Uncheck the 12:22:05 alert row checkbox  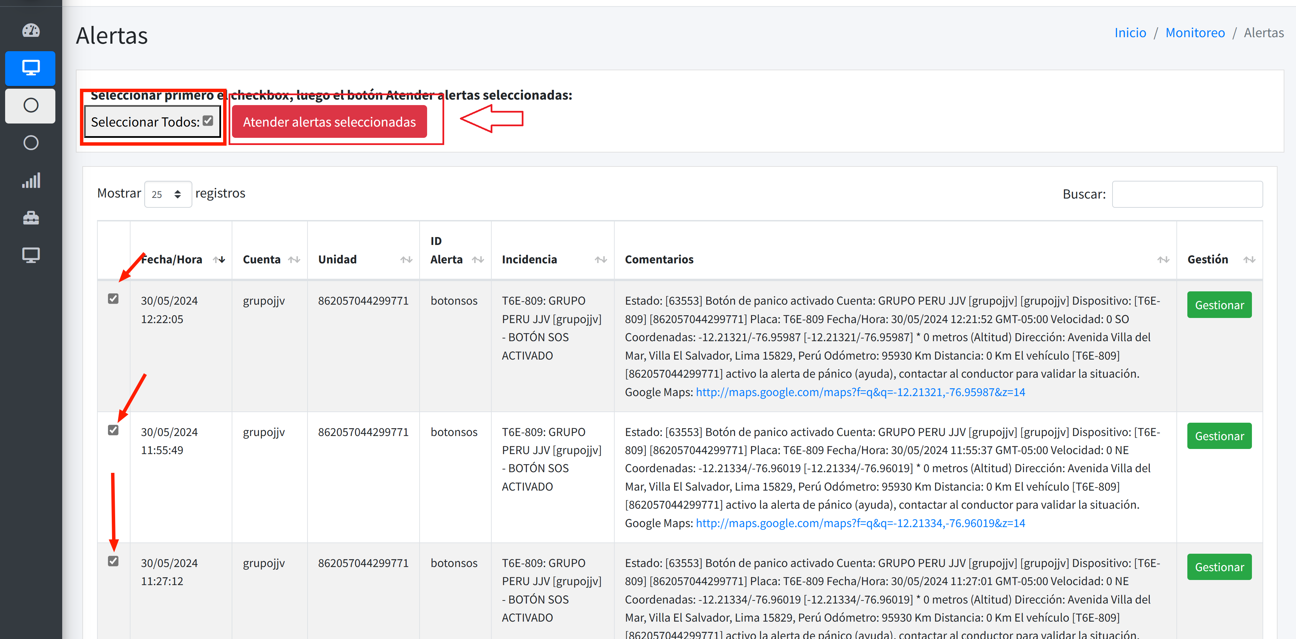[113, 299]
